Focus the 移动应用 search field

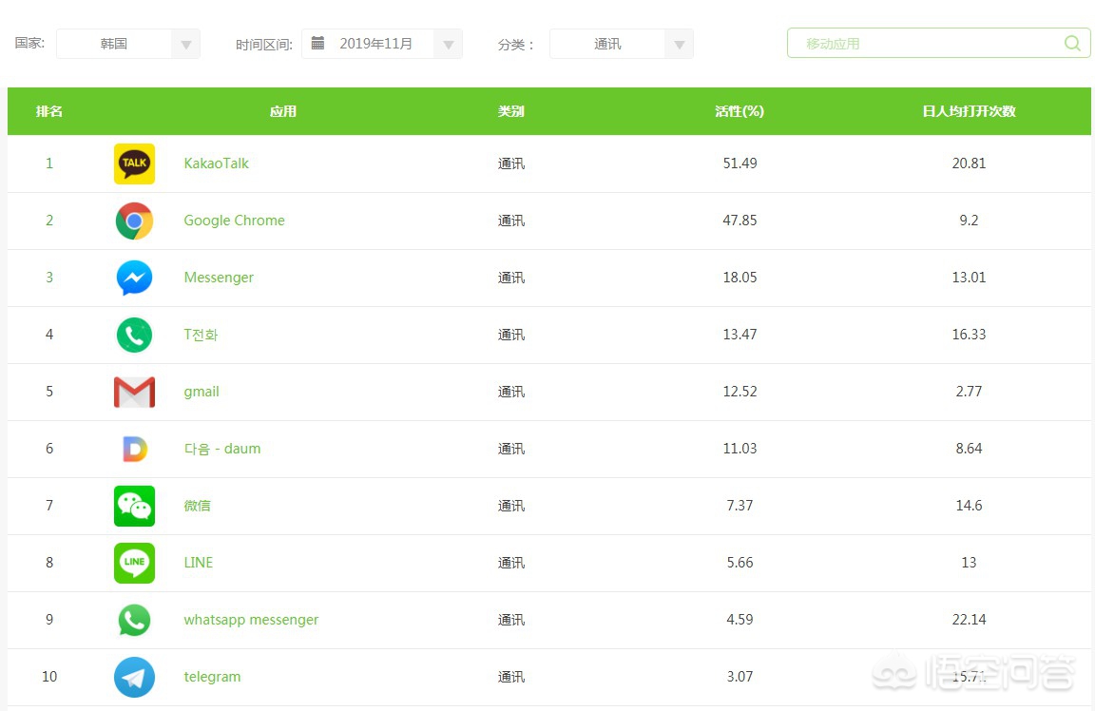tap(938, 44)
